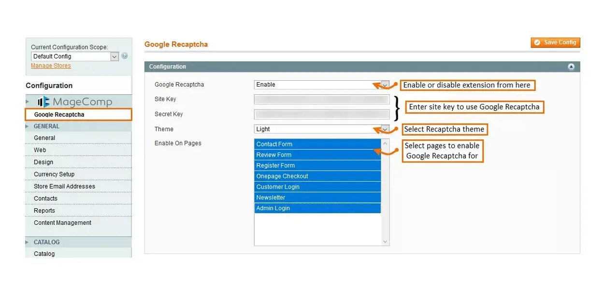Open the Manage Stores link
The image size is (604, 290).
[51, 66]
